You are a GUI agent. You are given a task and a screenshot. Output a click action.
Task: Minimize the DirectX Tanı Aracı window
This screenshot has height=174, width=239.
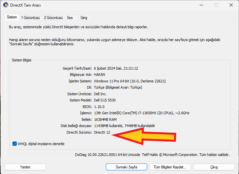pyautogui.click(x=201, y=5)
